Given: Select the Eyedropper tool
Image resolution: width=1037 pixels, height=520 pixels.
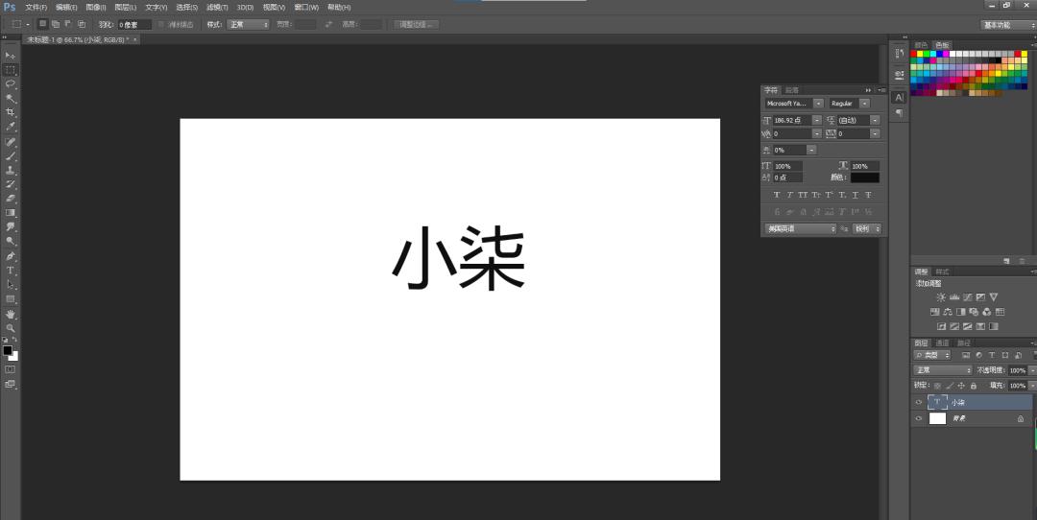Looking at the screenshot, I should [x=10, y=127].
